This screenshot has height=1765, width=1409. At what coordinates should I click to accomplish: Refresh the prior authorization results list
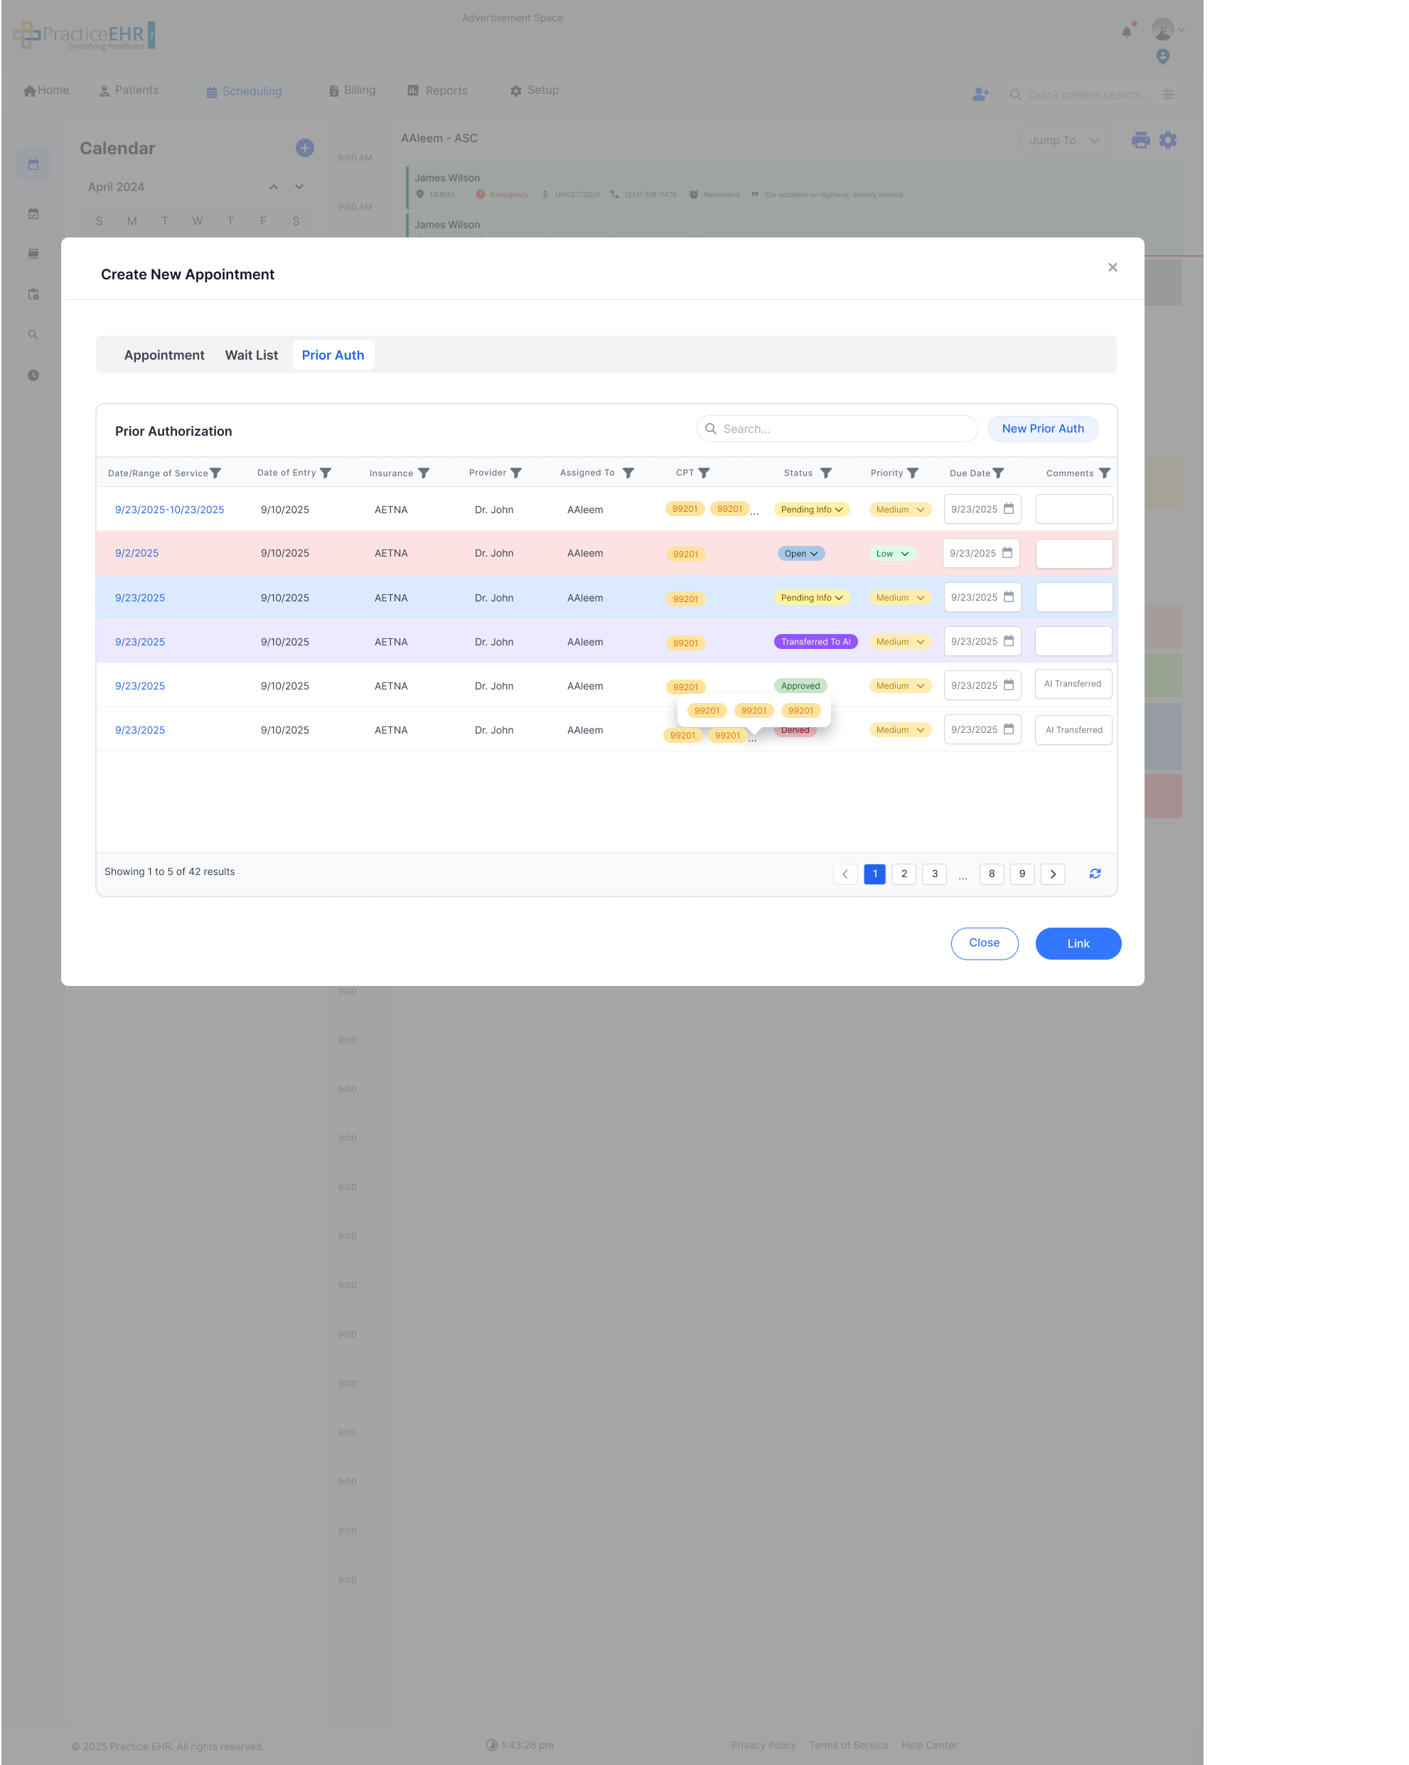click(1095, 874)
